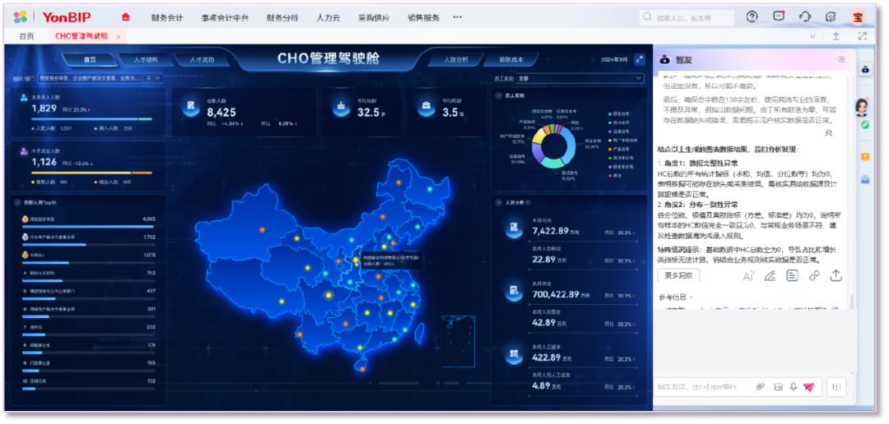The image size is (889, 424).
Task: Click the attachment paperclip icon in chat
Action: 760,386
